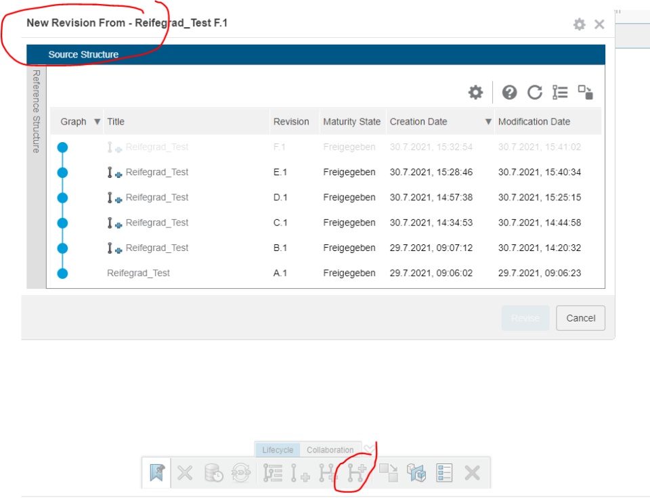Click modification date 30.7.2021, 14:44:58

coord(540,223)
